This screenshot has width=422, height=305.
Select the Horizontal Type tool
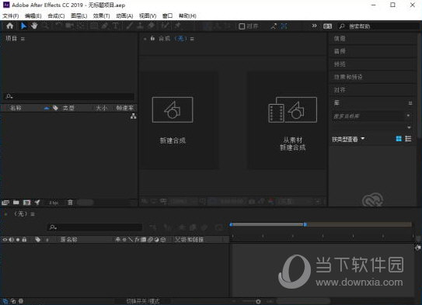(115, 26)
